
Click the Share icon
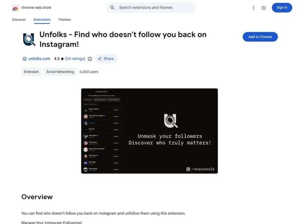coord(99,59)
